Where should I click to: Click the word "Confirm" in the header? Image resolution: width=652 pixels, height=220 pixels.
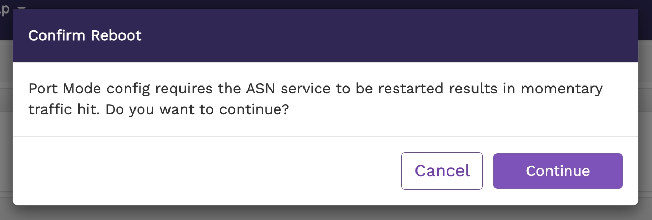(57, 36)
